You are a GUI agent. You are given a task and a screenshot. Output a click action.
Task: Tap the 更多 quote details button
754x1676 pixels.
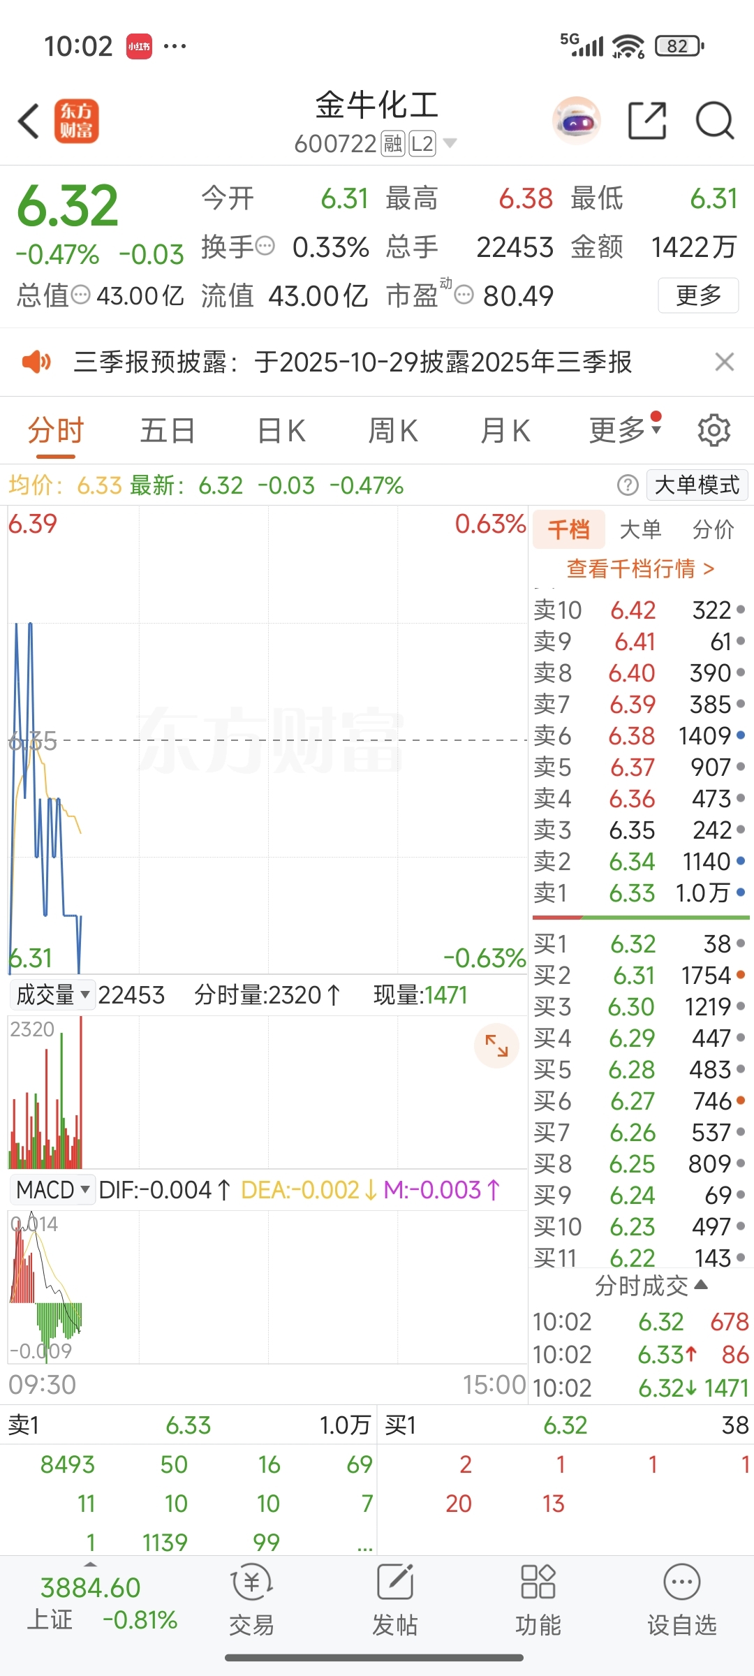[x=698, y=295]
